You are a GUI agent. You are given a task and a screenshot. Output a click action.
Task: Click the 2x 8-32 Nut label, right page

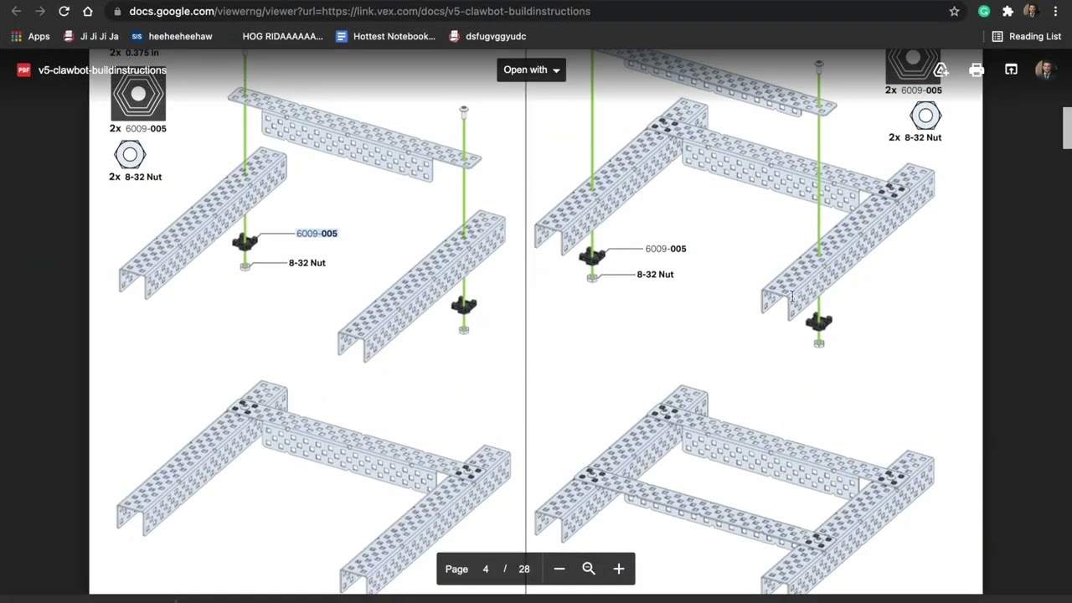click(x=915, y=137)
